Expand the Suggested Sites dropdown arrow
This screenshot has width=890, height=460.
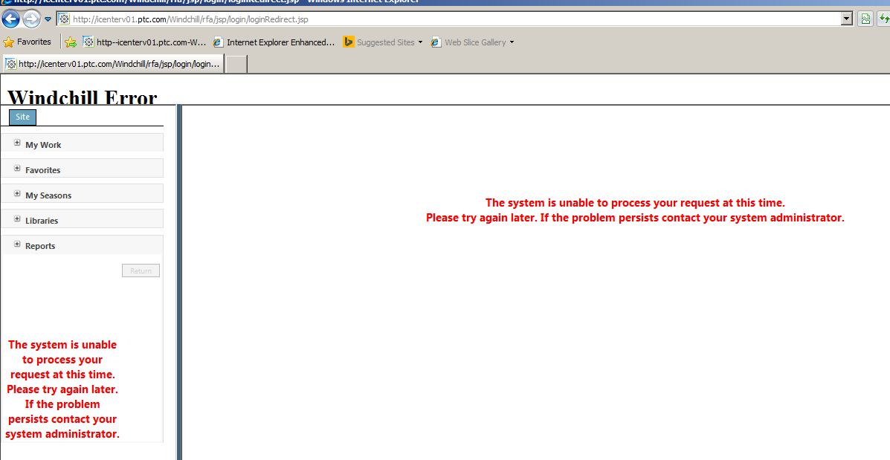[421, 42]
